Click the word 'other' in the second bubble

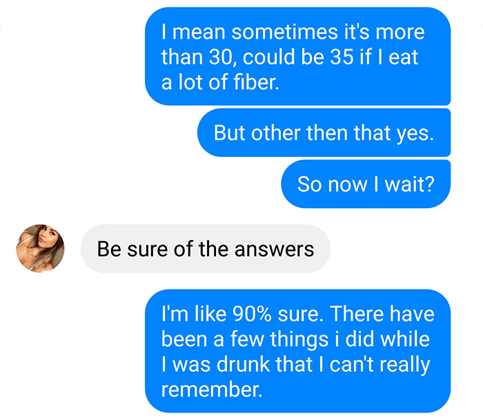tap(276, 132)
